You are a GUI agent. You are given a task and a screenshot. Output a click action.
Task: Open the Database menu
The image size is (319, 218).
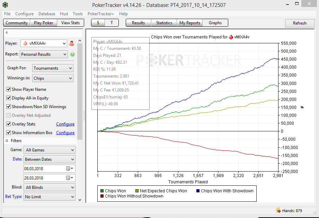coord(47,14)
